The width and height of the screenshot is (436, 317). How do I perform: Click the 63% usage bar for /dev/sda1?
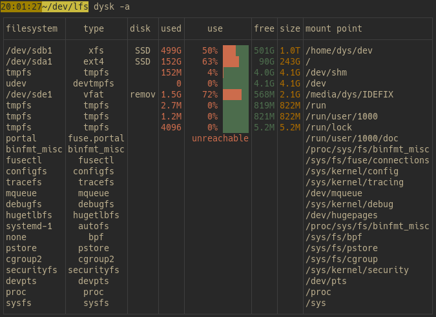(x=236, y=61)
